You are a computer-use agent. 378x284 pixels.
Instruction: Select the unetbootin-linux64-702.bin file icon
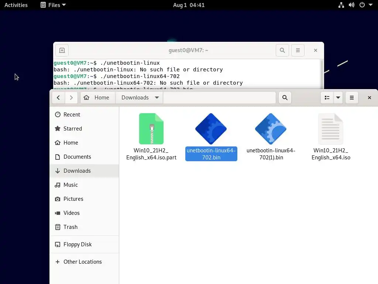pos(211,129)
